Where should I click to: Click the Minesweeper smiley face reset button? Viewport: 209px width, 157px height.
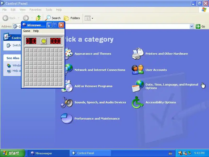44,41
